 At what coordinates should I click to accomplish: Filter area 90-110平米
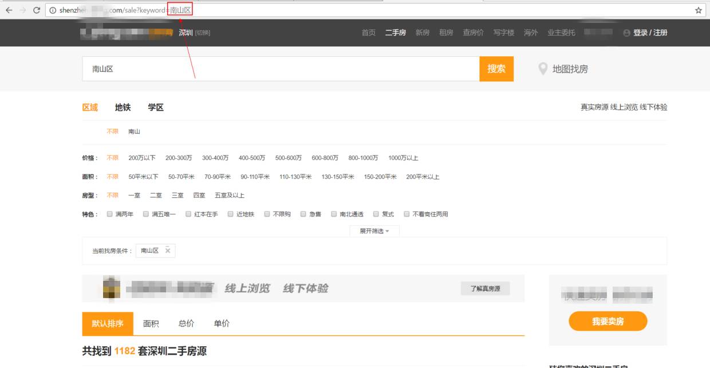coord(255,177)
